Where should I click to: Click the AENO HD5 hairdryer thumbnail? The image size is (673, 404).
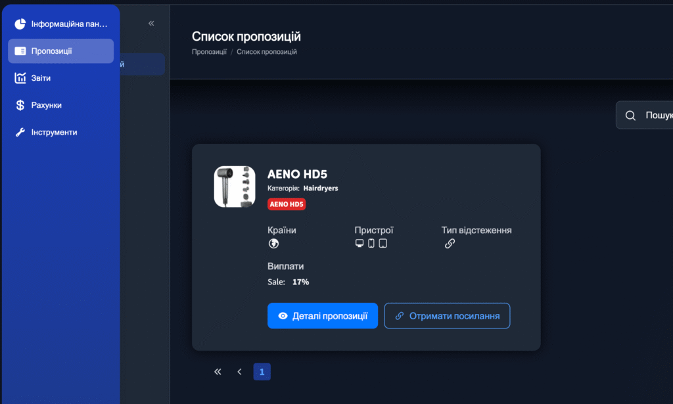tap(235, 187)
